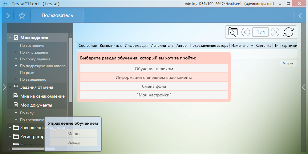The image size is (308, 154).
Task: Open the search/filter folder icon
Action: (233, 32)
